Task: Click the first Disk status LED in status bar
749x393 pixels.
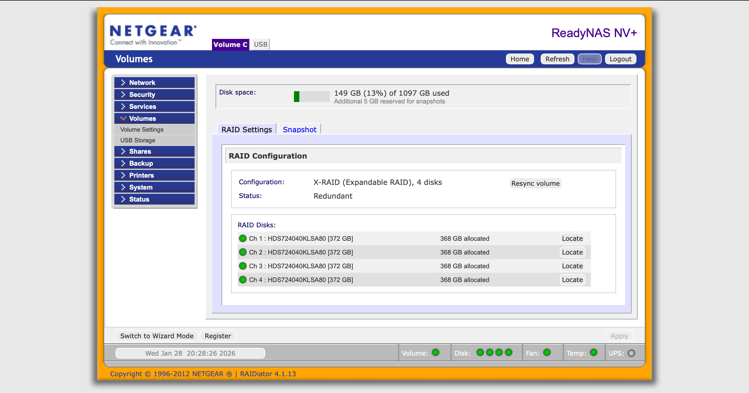Action: tap(480, 353)
